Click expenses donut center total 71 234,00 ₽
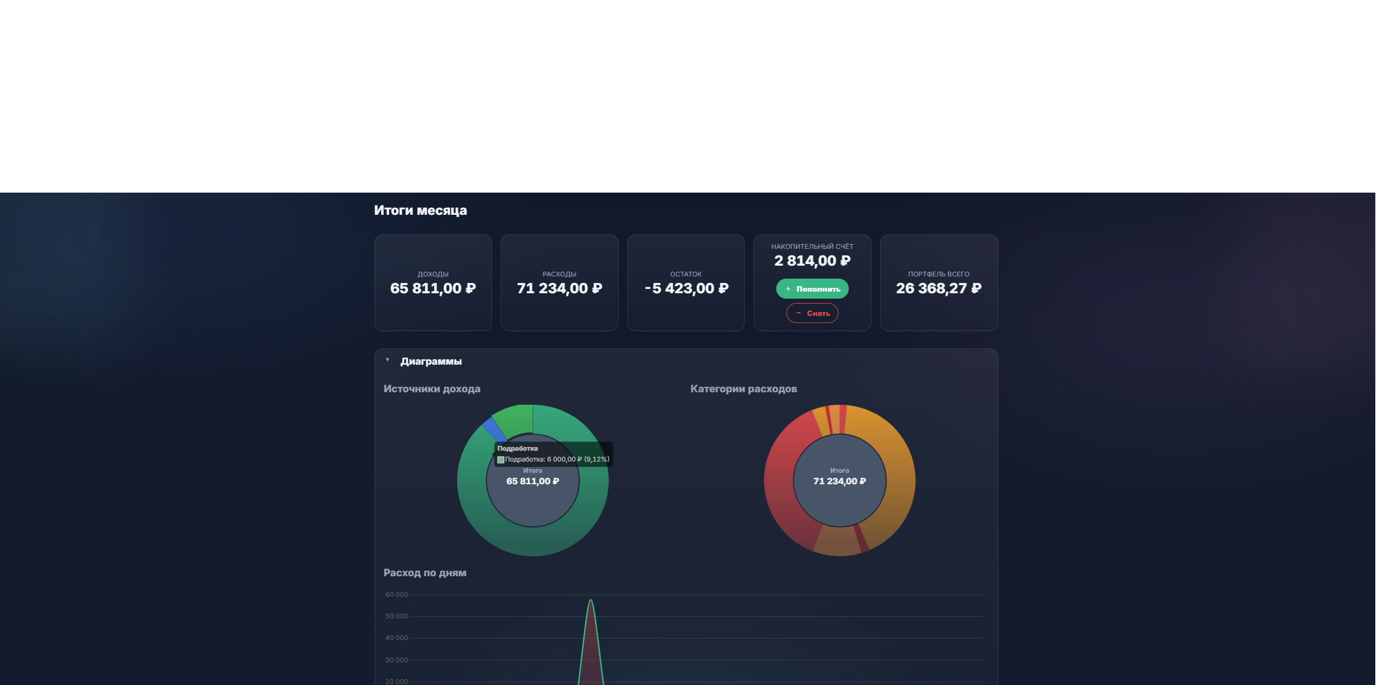The height and width of the screenshot is (685, 1384). click(839, 482)
